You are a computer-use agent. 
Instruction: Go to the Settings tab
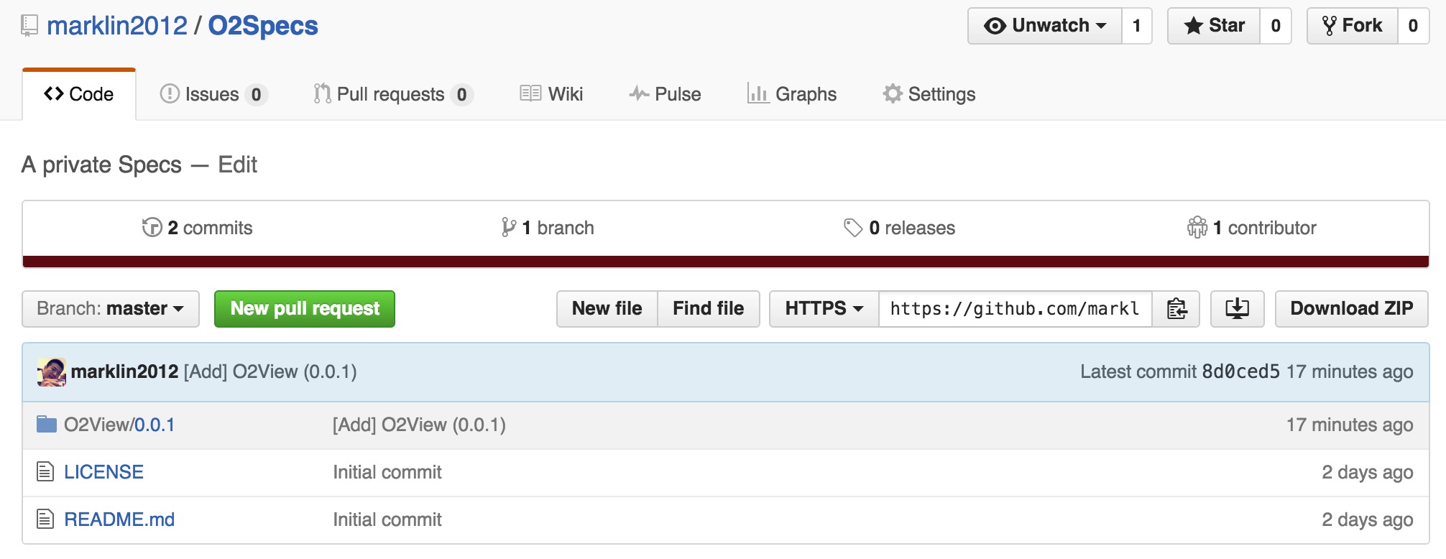(x=929, y=94)
